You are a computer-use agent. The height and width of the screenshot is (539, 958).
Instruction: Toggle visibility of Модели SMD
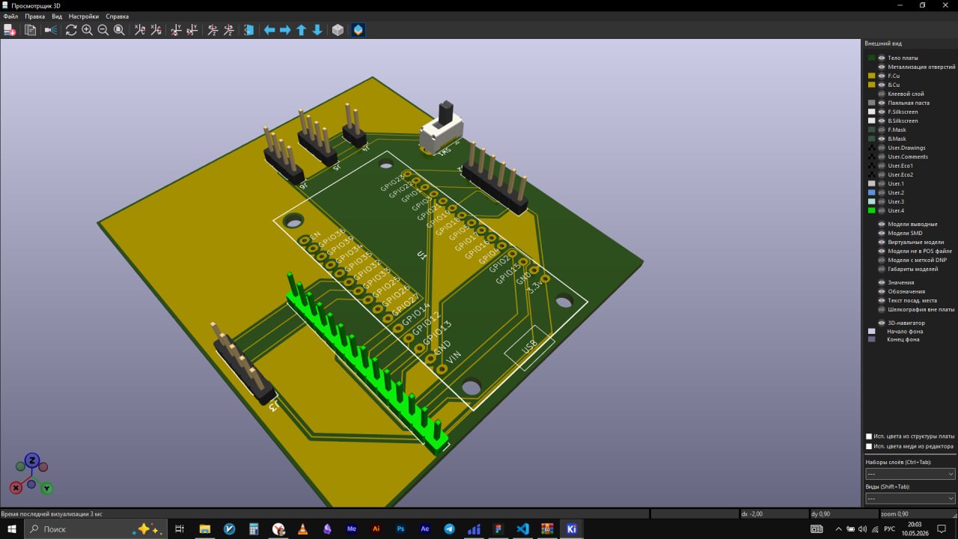coord(882,233)
